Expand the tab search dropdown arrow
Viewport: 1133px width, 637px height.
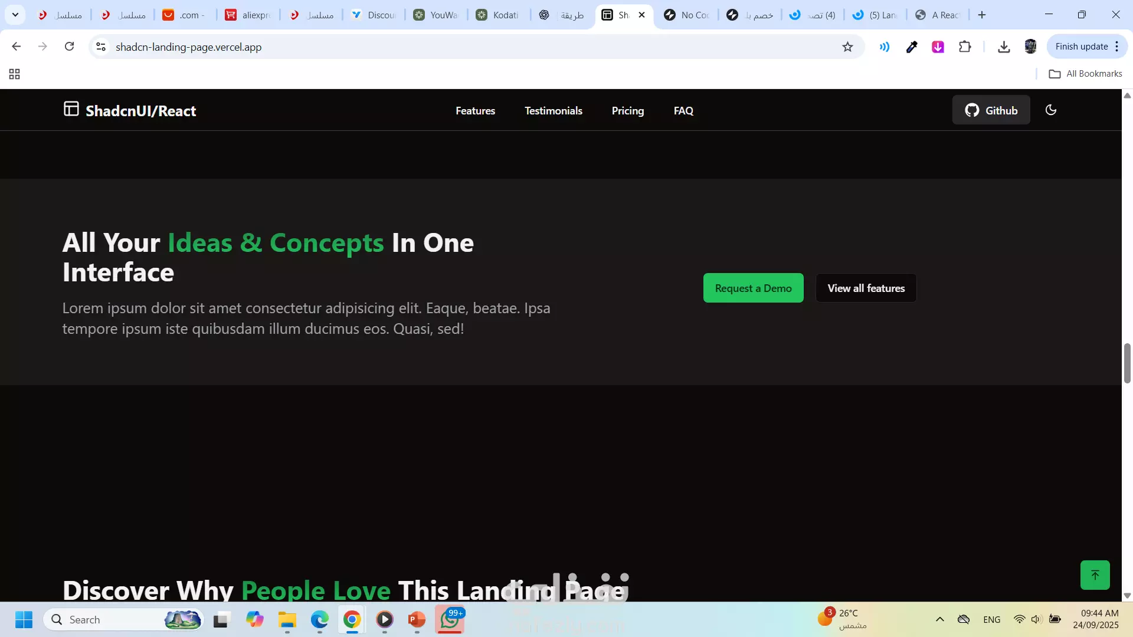[15, 15]
